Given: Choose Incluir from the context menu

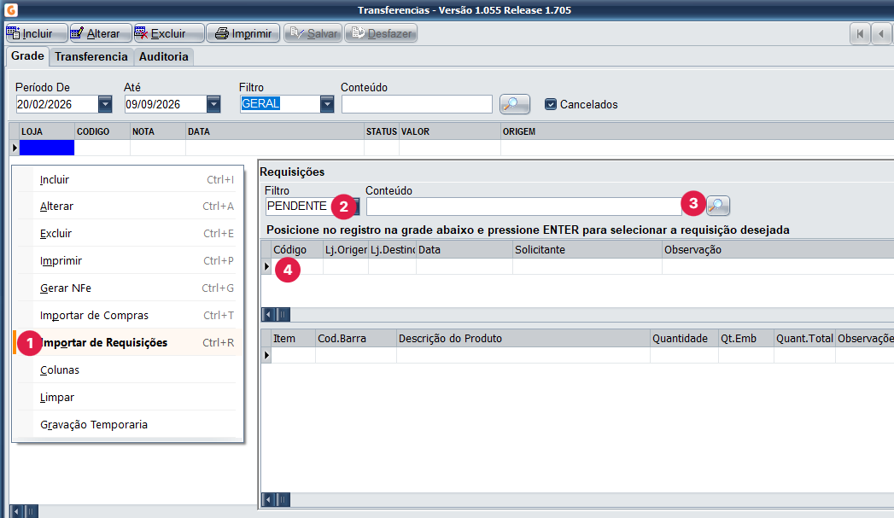Looking at the screenshot, I should [x=128, y=179].
